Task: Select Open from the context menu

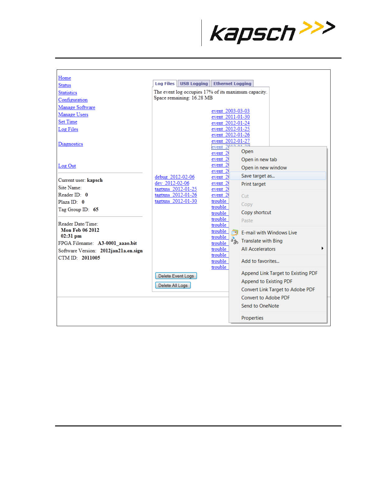Action: 247,151
